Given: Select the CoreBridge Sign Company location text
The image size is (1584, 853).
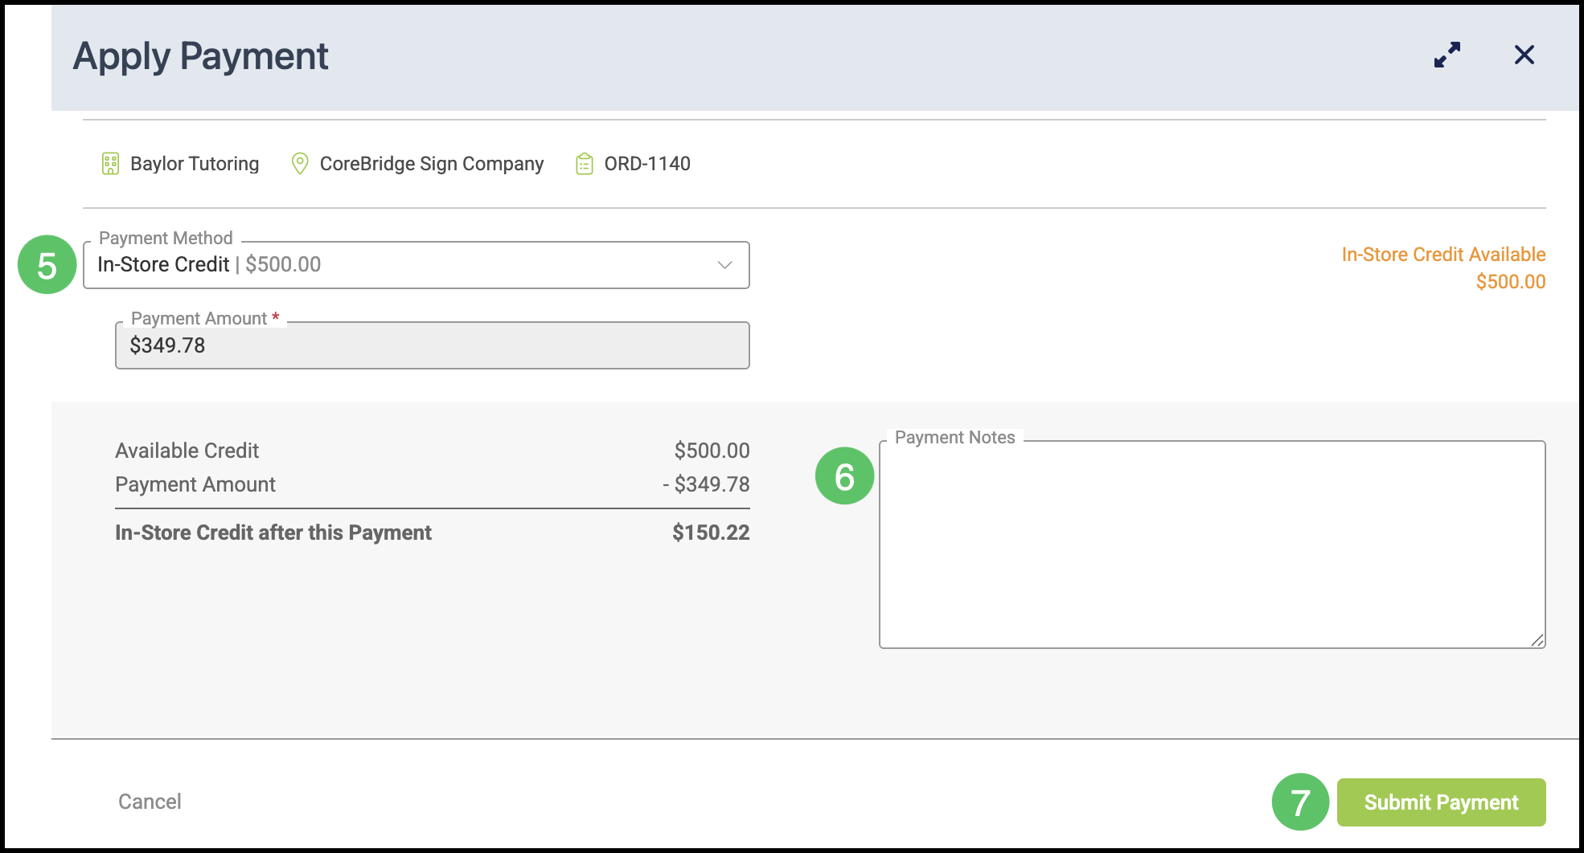Looking at the screenshot, I should pos(432,164).
